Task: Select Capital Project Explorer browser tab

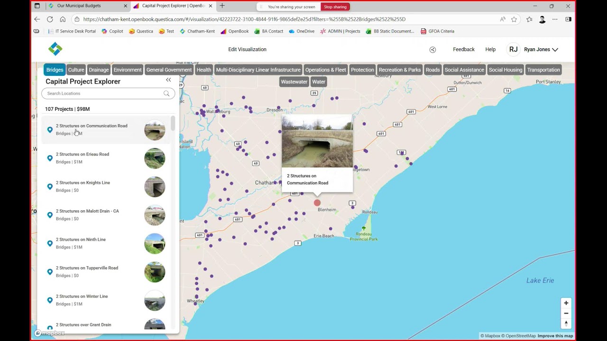Action: 173,6
